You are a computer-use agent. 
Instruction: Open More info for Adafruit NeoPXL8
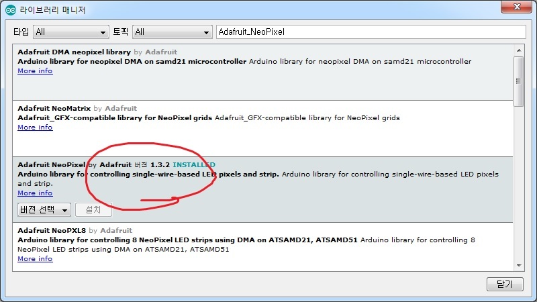pos(35,258)
